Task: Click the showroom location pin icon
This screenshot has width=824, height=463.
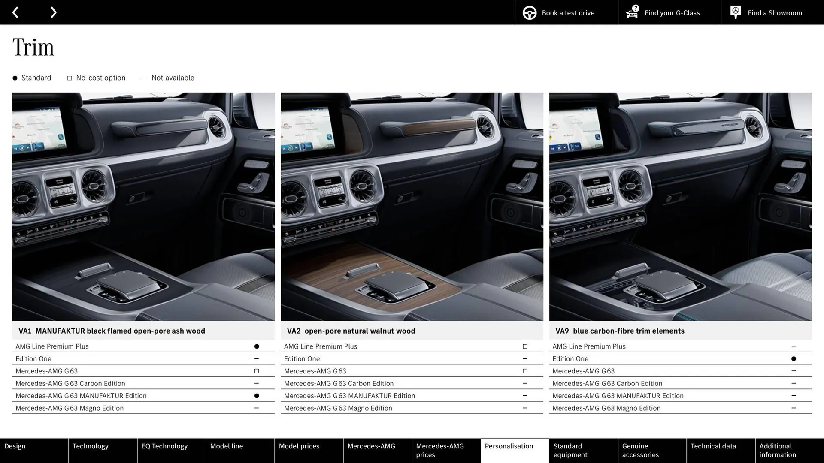Action: (735, 12)
